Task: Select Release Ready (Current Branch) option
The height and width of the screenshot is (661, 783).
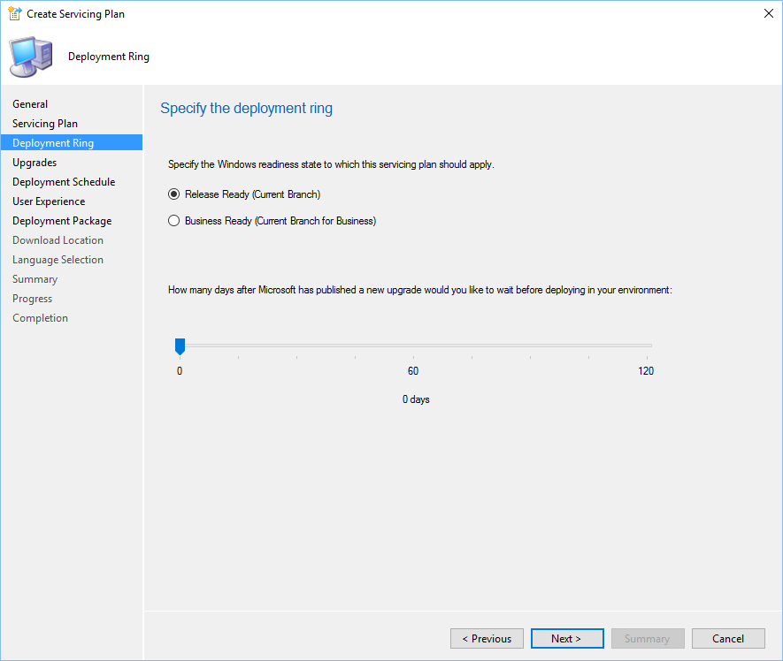Action: 244,194
